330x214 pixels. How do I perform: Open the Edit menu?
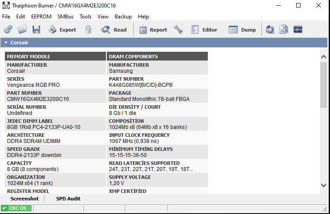[x=21, y=17]
